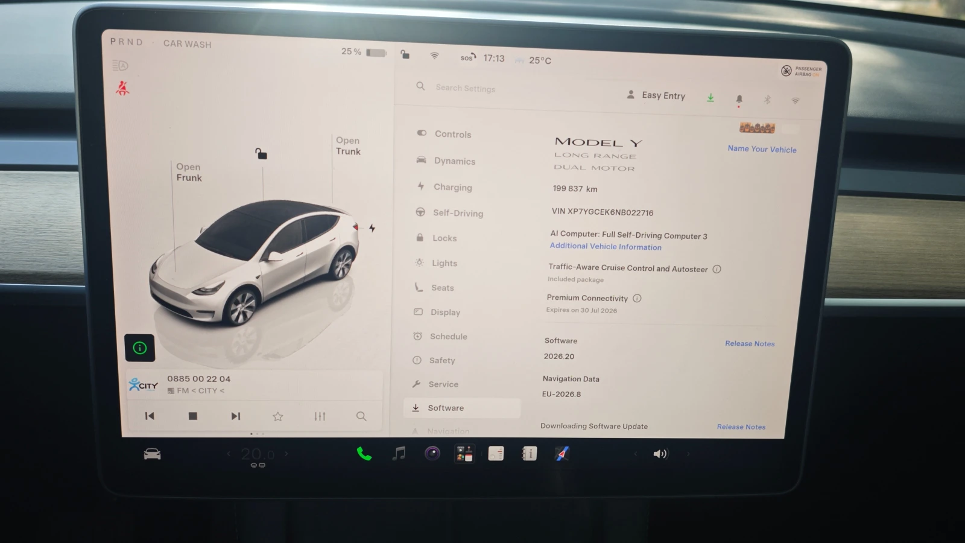Tap the charge port lightning bolt icon
Screen dimensions: 965x543
click(372, 228)
